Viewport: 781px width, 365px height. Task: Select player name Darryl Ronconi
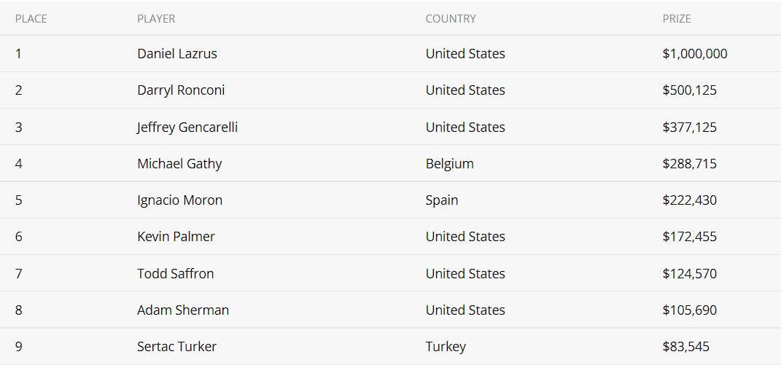pos(181,90)
